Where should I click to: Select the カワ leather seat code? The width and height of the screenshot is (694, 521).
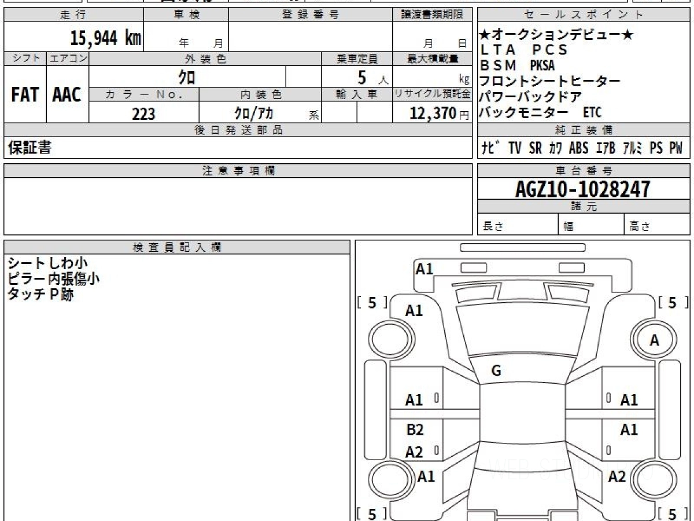(555, 148)
